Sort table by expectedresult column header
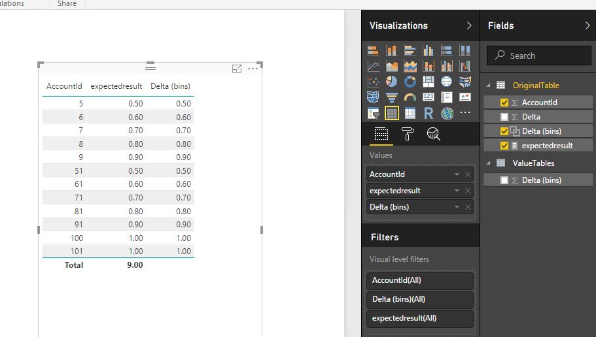The width and height of the screenshot is (596, 337). pyautogui.click(x=116, y=86)
